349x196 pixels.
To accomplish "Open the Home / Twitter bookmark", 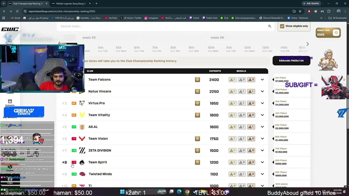I will click(x=131, y=18).
